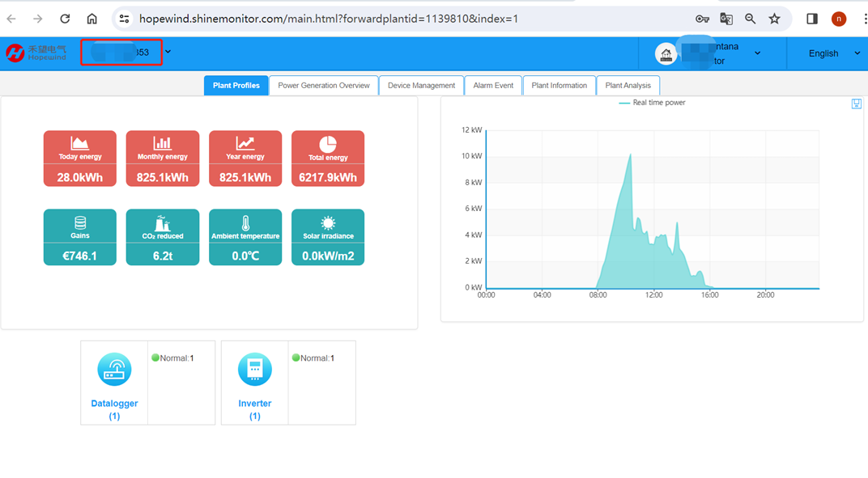
Task: Click the Inverter device icon
Action: coord(255,370)
